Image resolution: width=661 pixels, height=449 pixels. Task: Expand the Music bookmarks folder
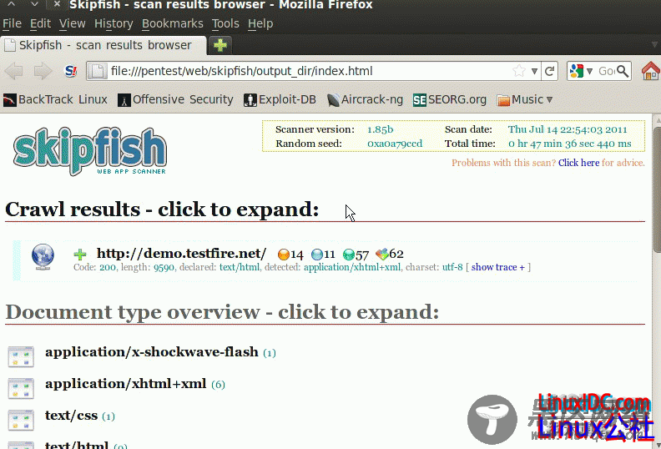[x=525, y=99]
